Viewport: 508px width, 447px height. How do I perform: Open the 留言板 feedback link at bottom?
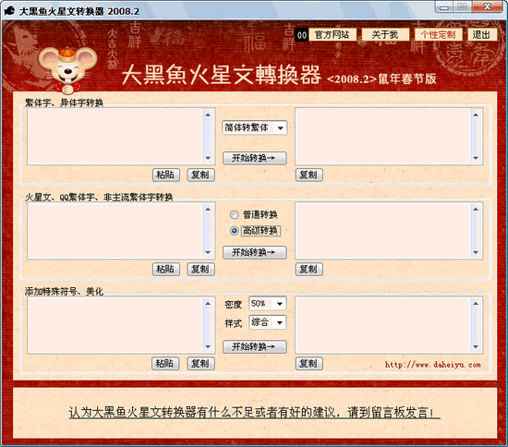click(254, 412)
